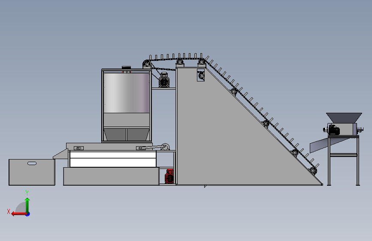Select the red motor at the frame base
The height and width of the screenshot is (241, 372).
tap(169, 176)
